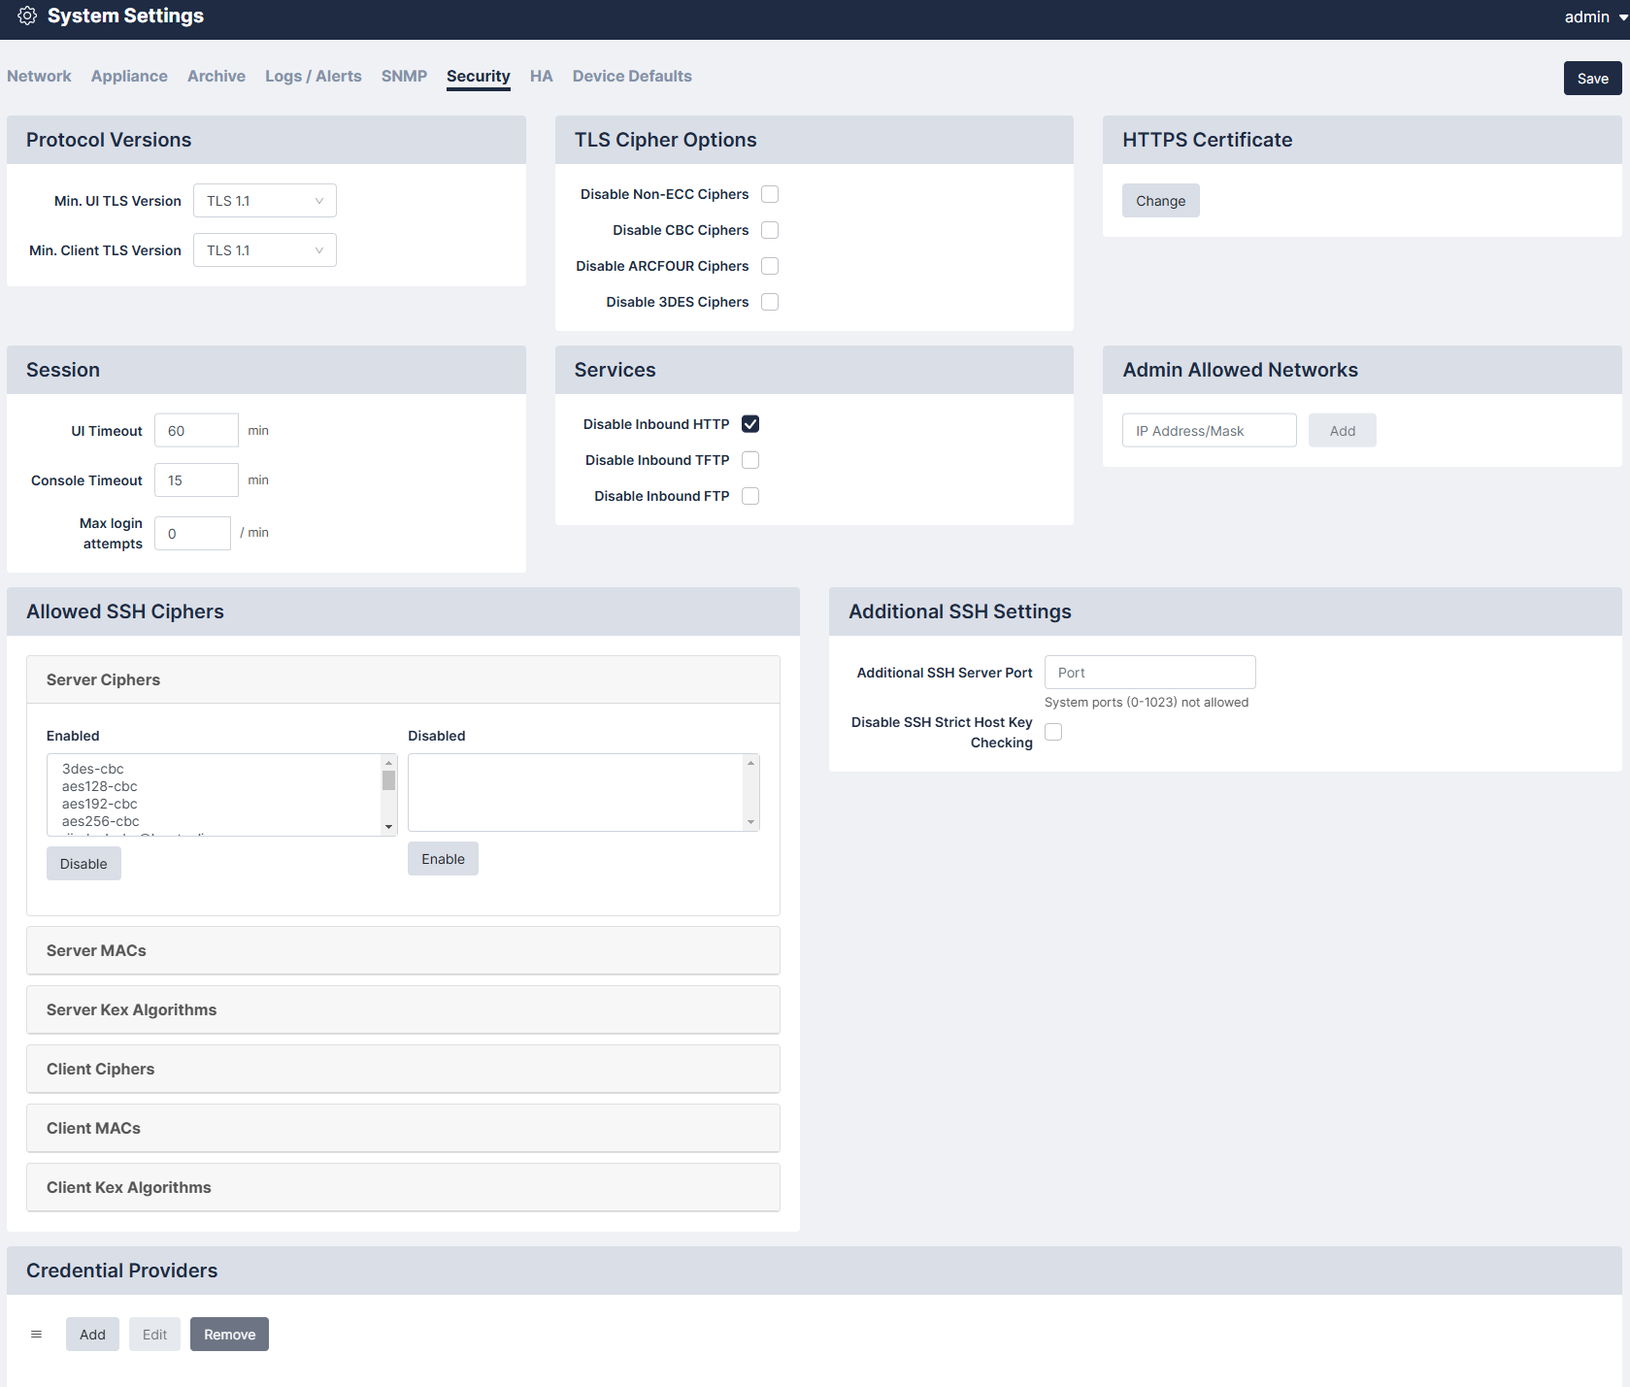The width and height of the screenshot is (1630, 1387).
Task: Switch to the Network tab
Action: click(x=39, y=76)
